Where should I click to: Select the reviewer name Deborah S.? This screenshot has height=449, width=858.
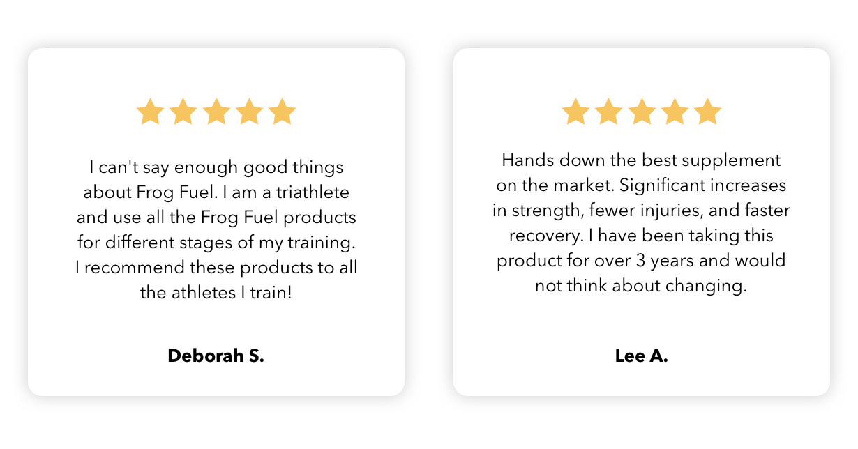point(216,356)
